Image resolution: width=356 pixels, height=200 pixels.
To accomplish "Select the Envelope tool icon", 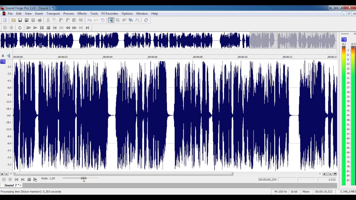I will click(x=137, y=20).
